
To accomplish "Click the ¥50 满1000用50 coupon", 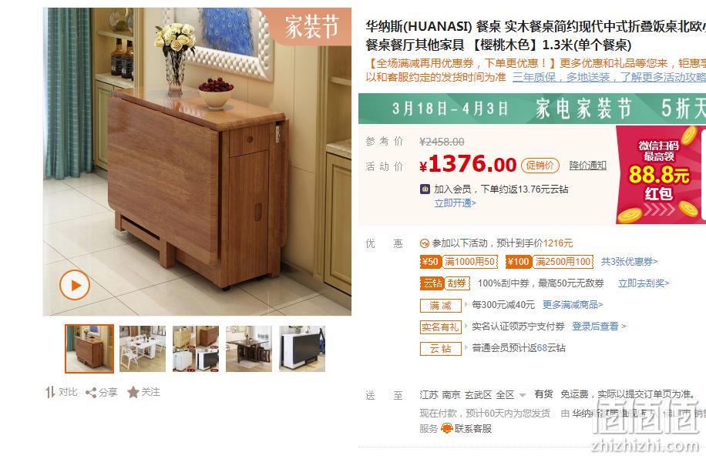I will tap(459, 261).
